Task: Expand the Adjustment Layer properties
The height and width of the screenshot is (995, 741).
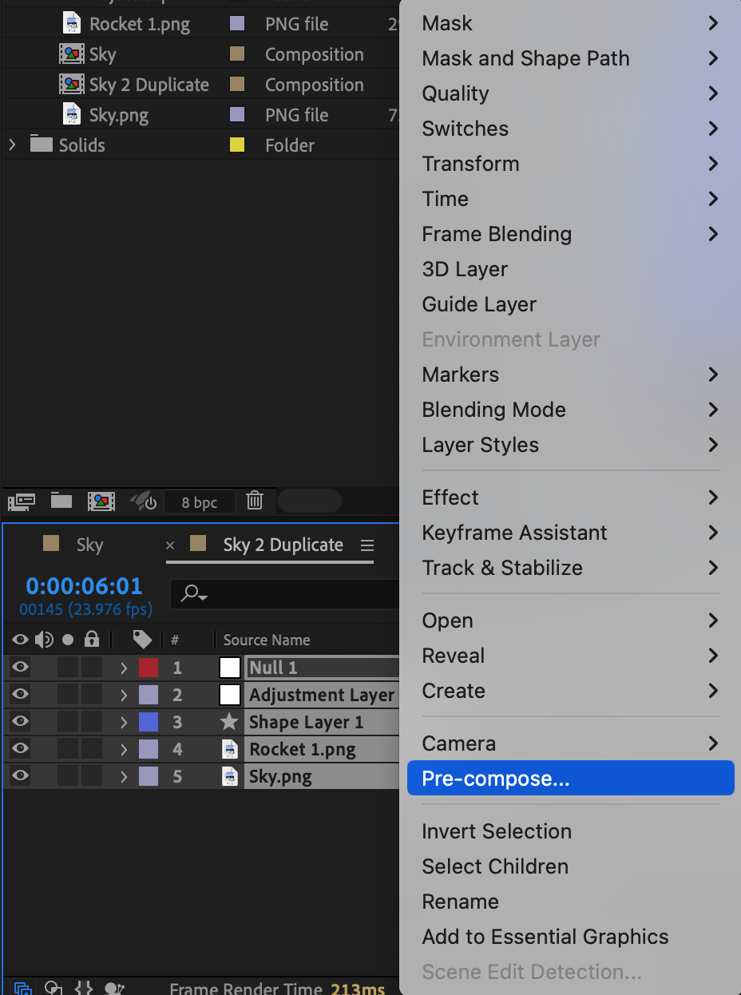Action: [x=124, y=696]
